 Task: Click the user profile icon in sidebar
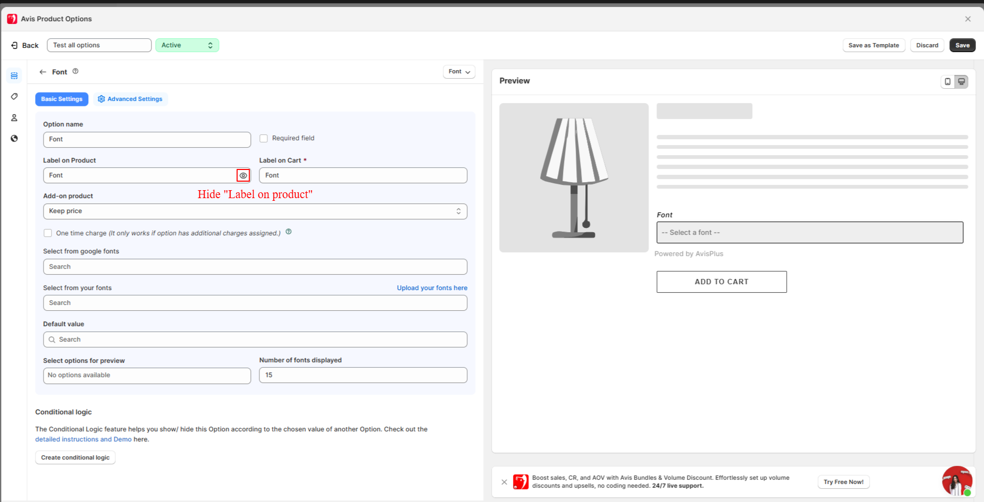pyautogui.click(x=14, y=118)
